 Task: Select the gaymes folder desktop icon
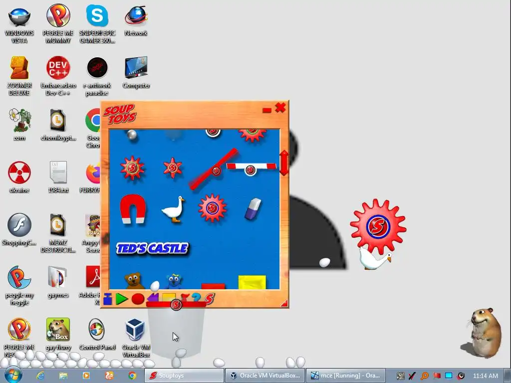pyautogui.click(x=58, y=282)
